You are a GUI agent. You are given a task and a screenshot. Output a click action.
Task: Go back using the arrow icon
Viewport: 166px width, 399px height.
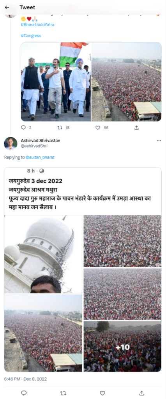point(7,7)
